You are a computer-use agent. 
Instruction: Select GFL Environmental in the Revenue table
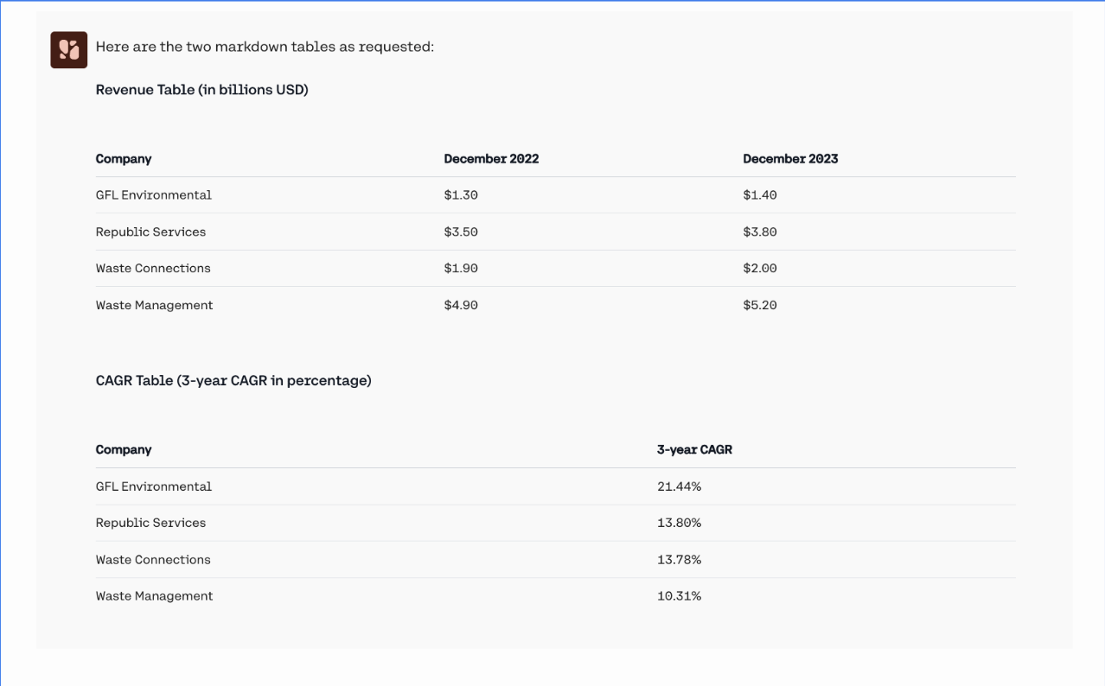tap(154, 195)
